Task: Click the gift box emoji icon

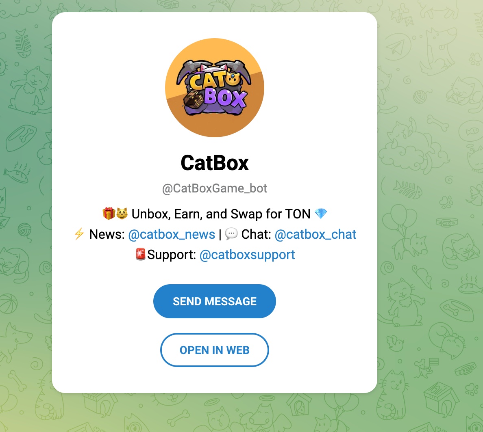Action: point(109,214)
